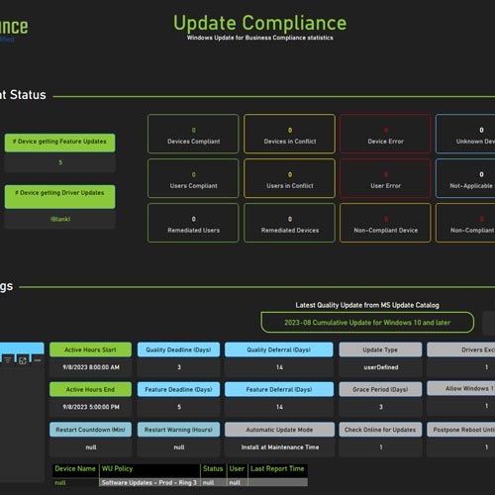Click the Quality Deferral (Days) header
The height and width of the screenshot is (495, 495).
click(x=279, y=349)
